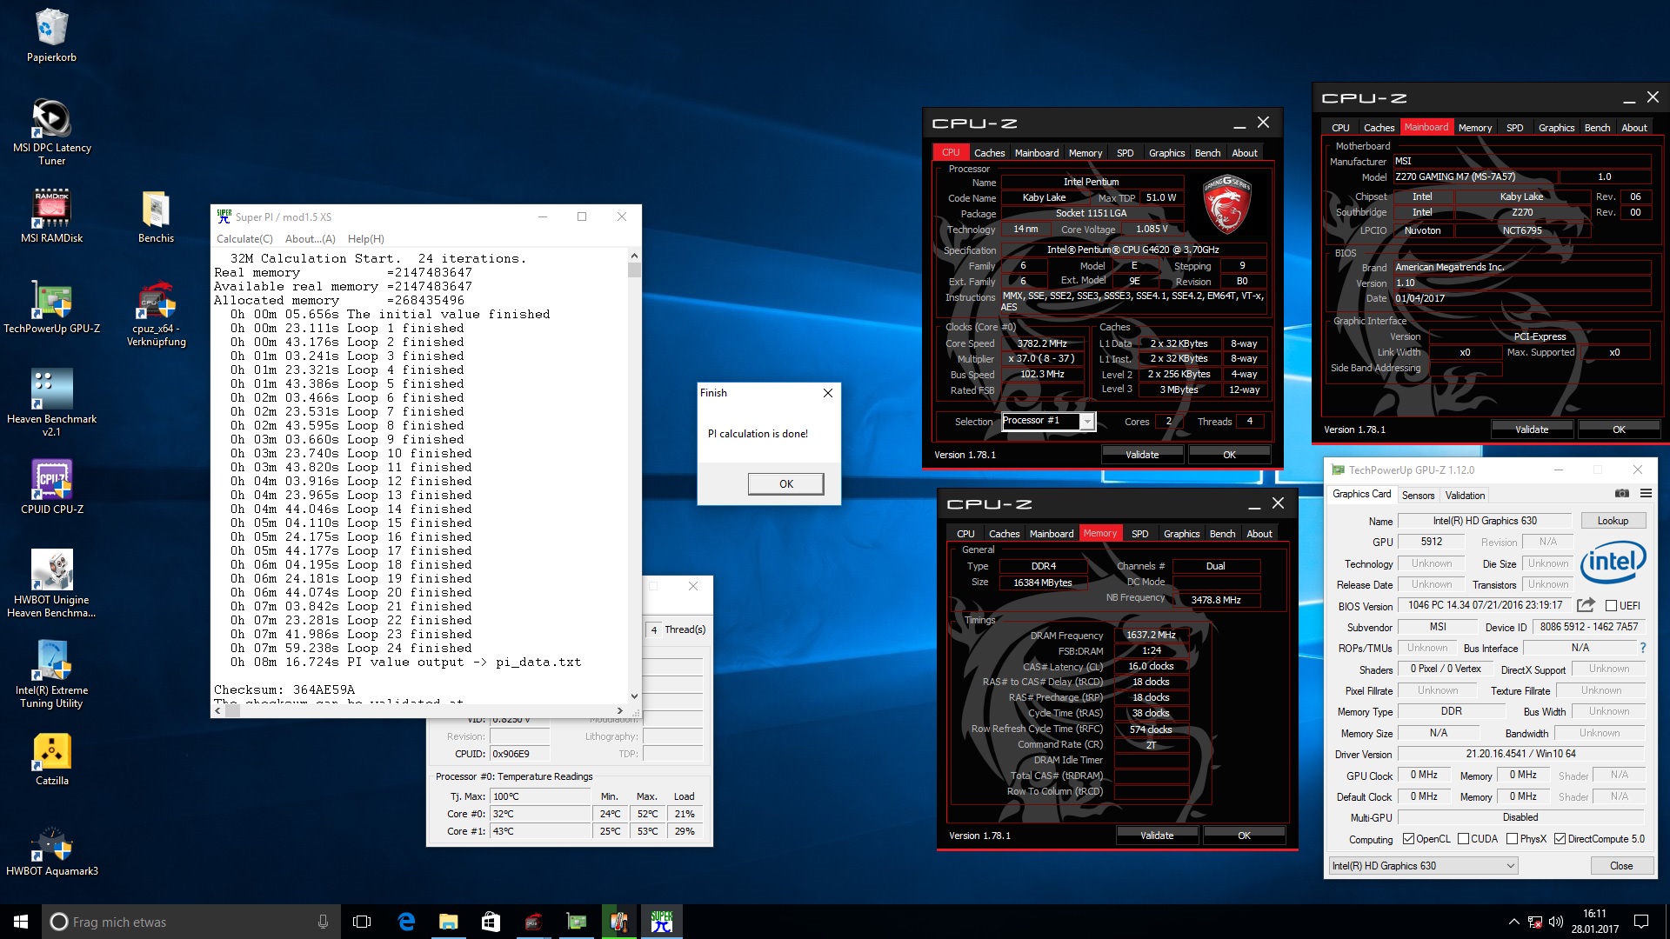Click the taskbar clock showing 16:11
The height and width of the screenshot is (939, 1670).
(x=1595, y=922)
